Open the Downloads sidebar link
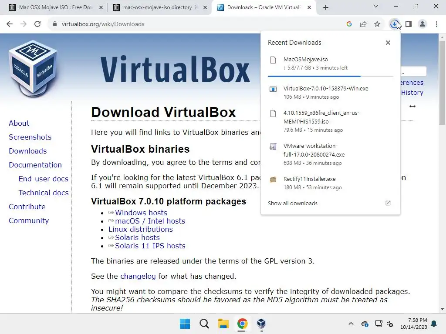This screenshot has height=334, width=446. 27,151
